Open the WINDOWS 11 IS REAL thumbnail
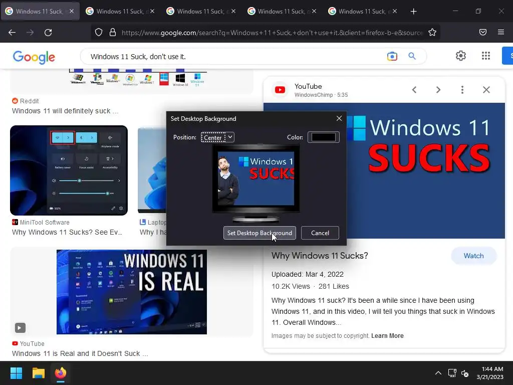The width and height of the screenshot is (513, 385). tap(132, 292)
